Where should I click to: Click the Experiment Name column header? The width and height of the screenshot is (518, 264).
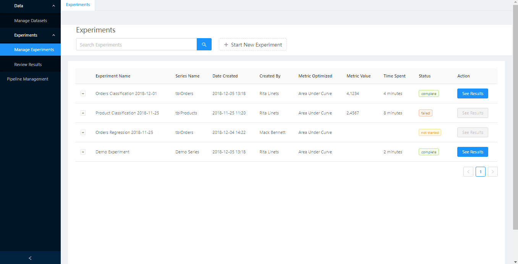click(x=113, y=76)
